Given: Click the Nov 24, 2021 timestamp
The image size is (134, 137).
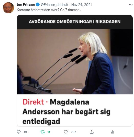Looking at the screenshot, I should pos(82,5).
